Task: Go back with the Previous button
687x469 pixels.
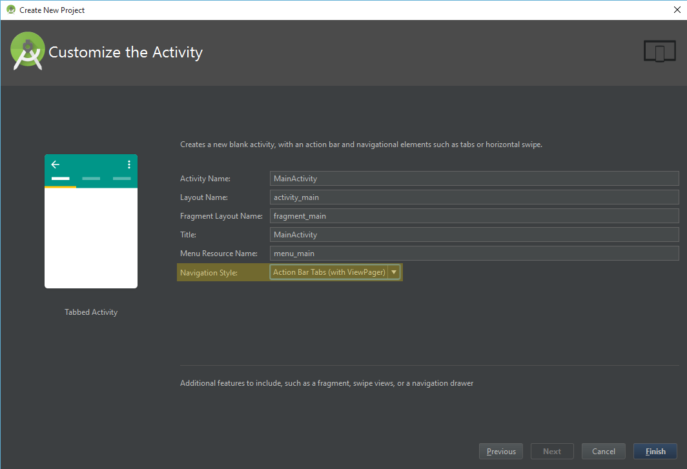Action: coord(501,452)
